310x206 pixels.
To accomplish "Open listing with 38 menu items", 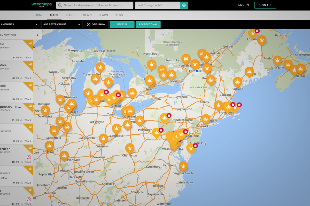I will tap(16, 134).
